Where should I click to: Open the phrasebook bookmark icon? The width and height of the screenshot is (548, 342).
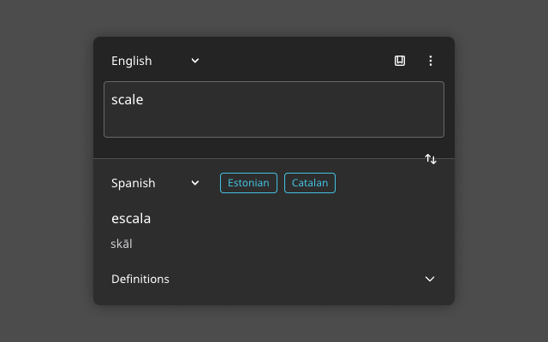[400, 61]
